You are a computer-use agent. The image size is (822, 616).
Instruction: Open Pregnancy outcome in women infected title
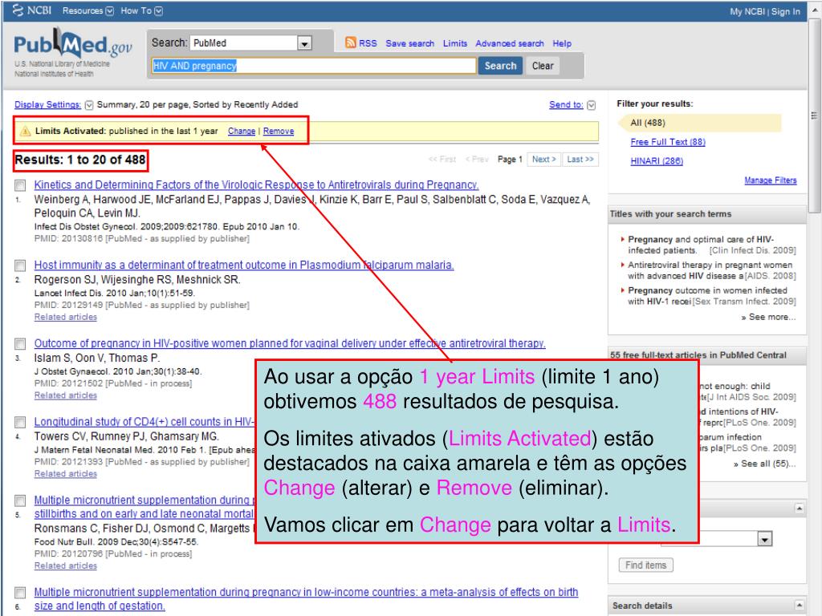[x=707, y=295]
